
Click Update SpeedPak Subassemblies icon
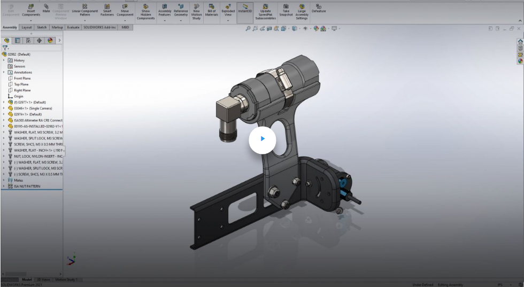coord(265,6)
